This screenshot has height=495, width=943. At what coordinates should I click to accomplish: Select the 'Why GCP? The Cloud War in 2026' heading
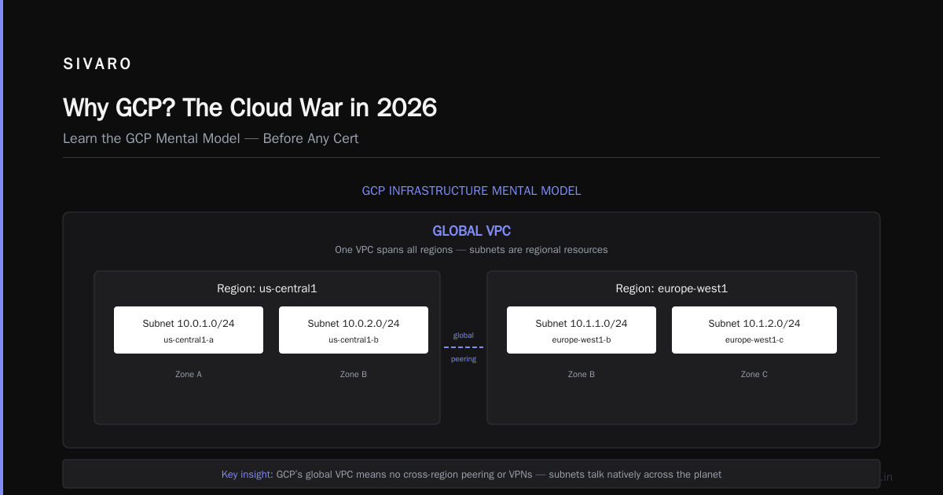point(250,108)
